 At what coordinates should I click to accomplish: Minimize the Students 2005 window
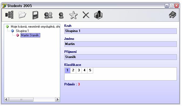click(167, 6)
